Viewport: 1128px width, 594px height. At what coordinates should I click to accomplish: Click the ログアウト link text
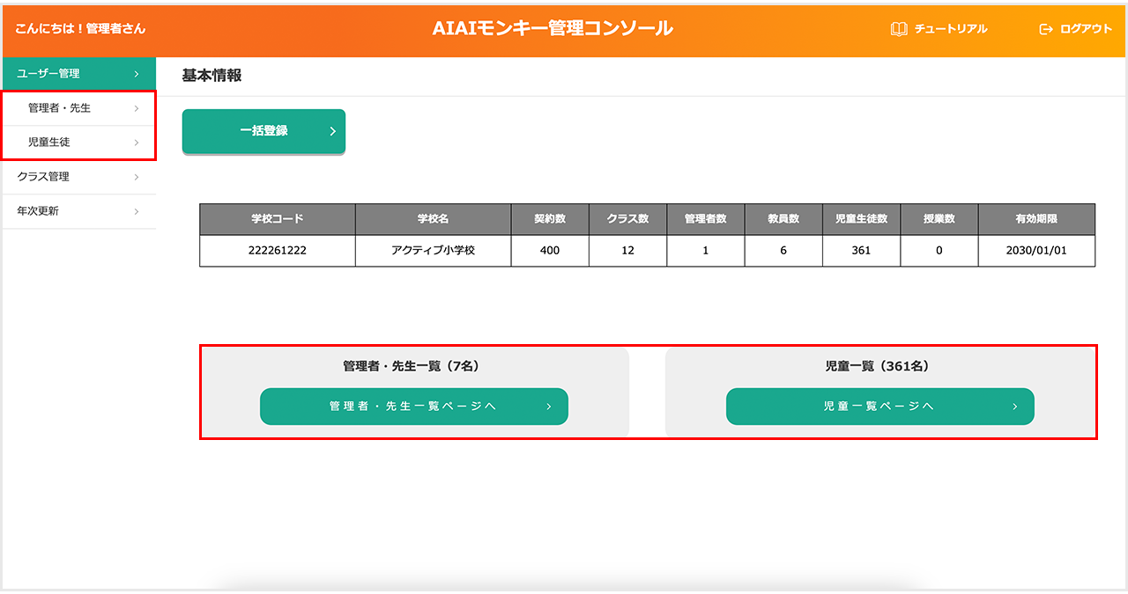(x=1086, y=29)
